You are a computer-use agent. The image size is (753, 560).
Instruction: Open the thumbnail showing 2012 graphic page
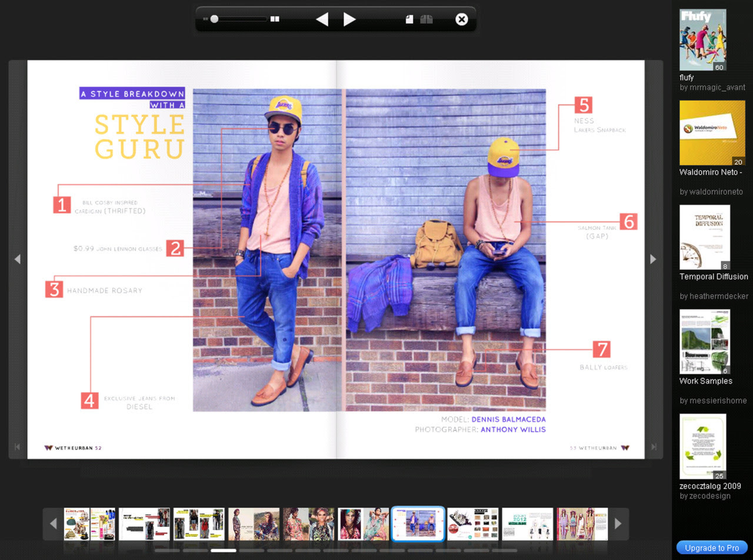528,524
